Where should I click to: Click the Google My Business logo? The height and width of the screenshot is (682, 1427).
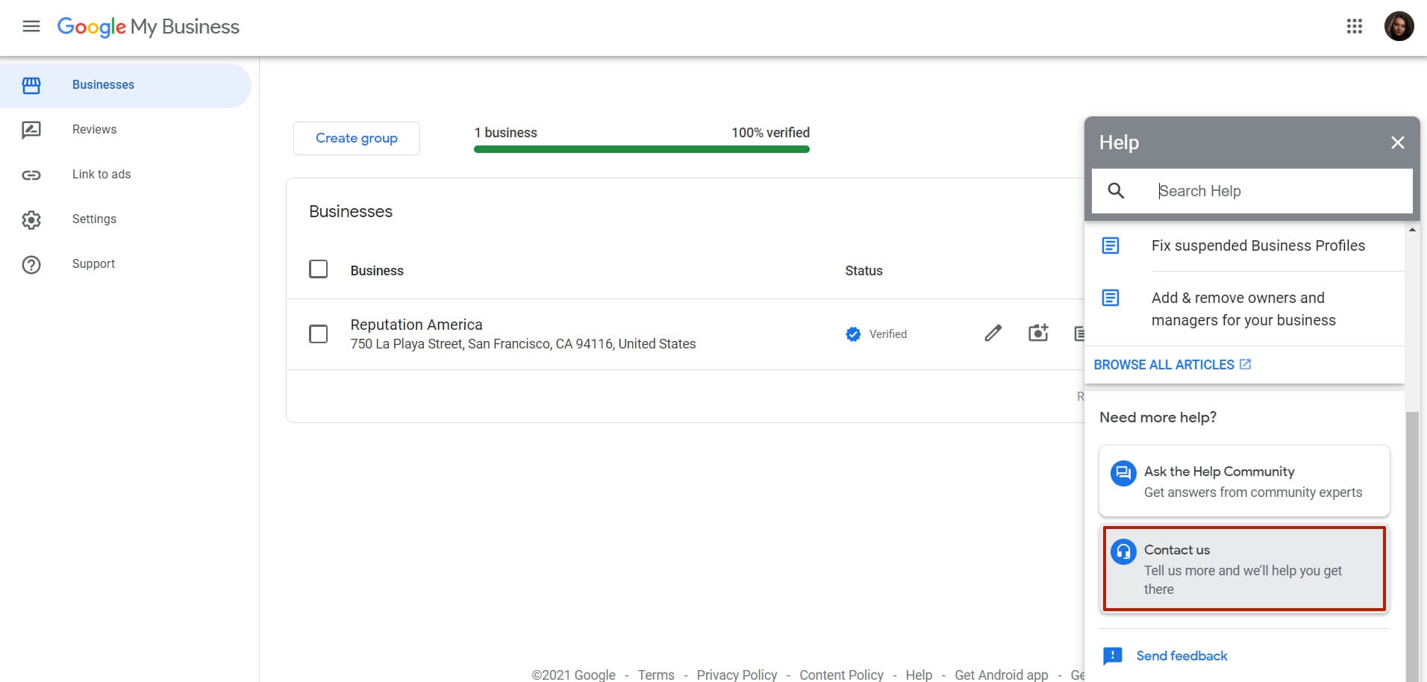click(149, 27)
